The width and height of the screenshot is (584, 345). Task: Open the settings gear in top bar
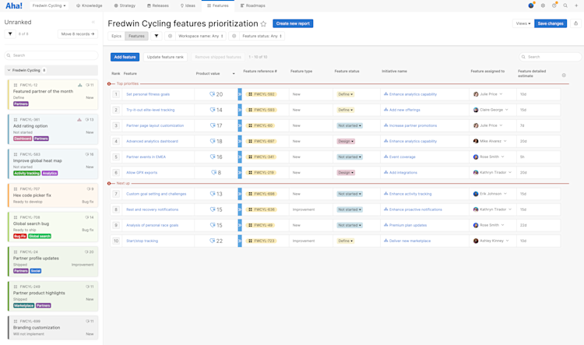click(543, 5)
